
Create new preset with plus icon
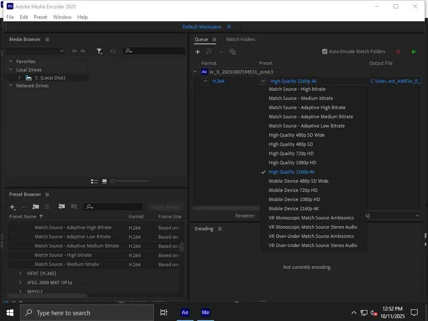tap(12, 207)
